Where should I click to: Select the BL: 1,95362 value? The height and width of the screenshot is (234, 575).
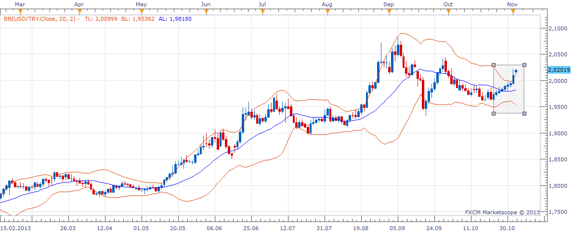pos(138,18)
